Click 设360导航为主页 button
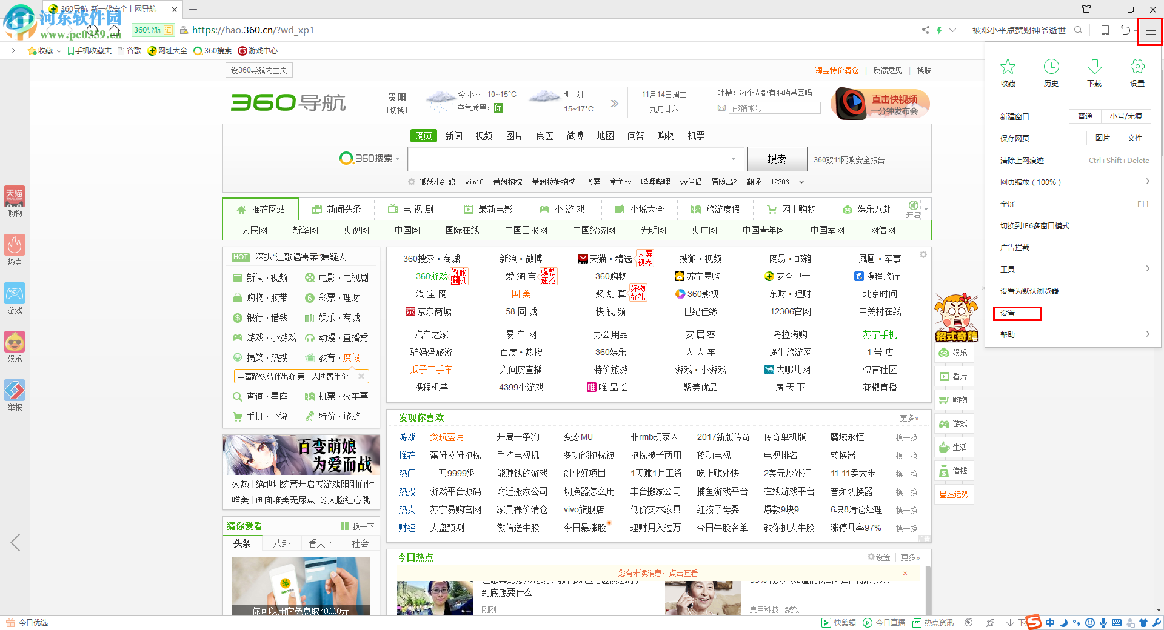 click(x=259, y=70)
